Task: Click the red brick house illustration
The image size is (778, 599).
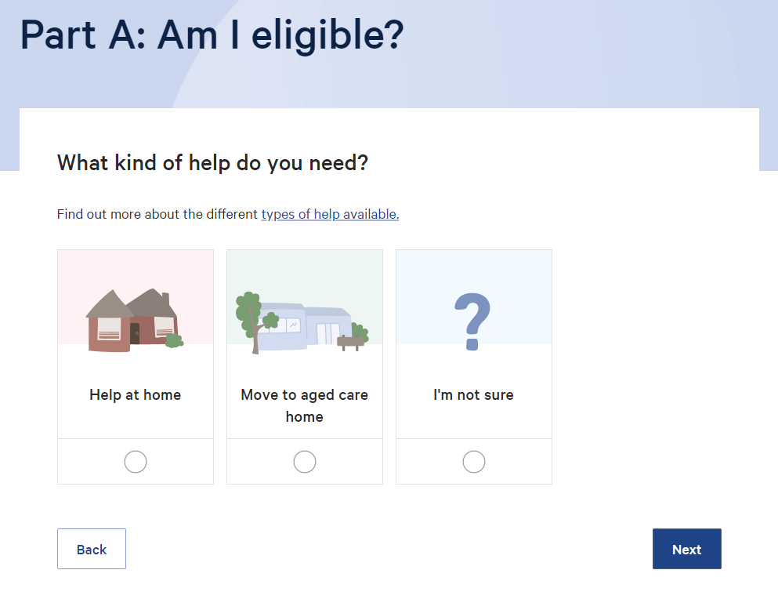Action: (132, 321)
